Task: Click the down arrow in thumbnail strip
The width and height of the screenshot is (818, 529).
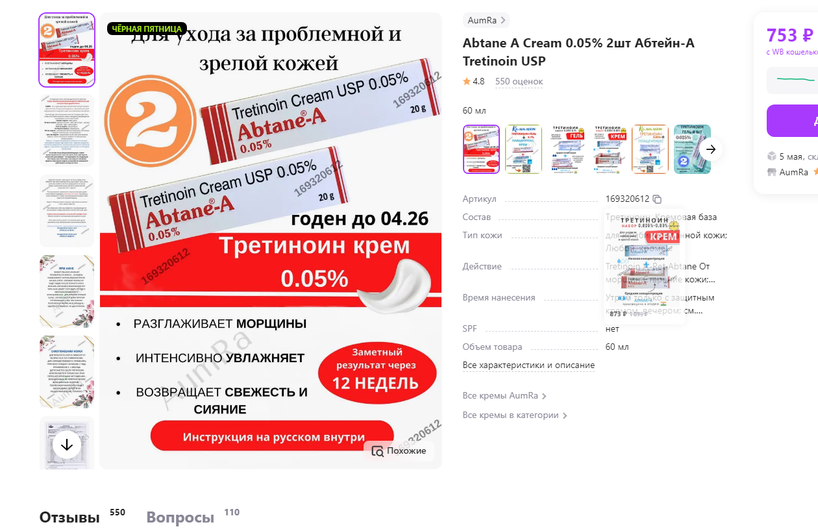Action: click(x=67, y=445)
